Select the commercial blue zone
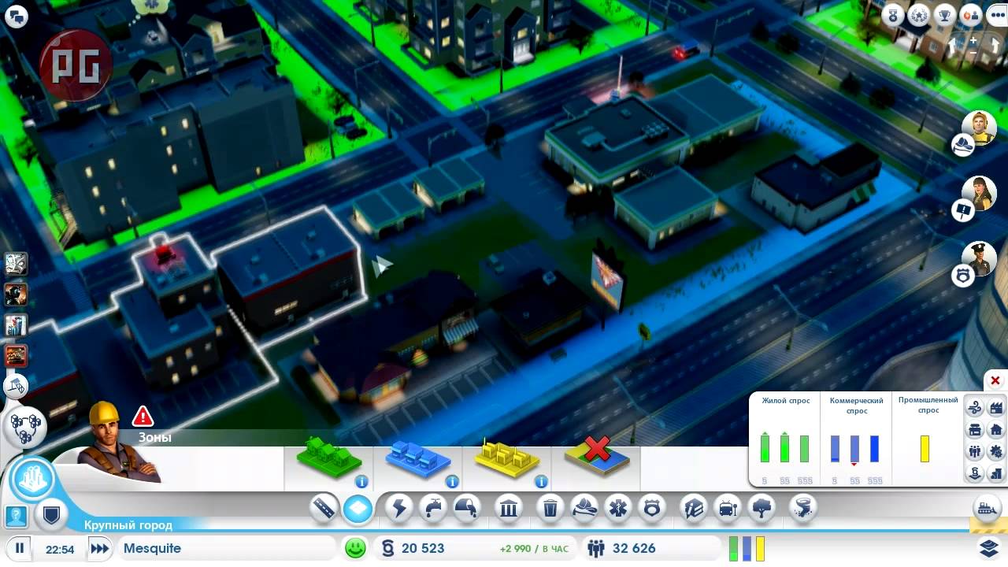This screenshot has width=1008, height=567. pyautogui.click(x=417, y=458)
